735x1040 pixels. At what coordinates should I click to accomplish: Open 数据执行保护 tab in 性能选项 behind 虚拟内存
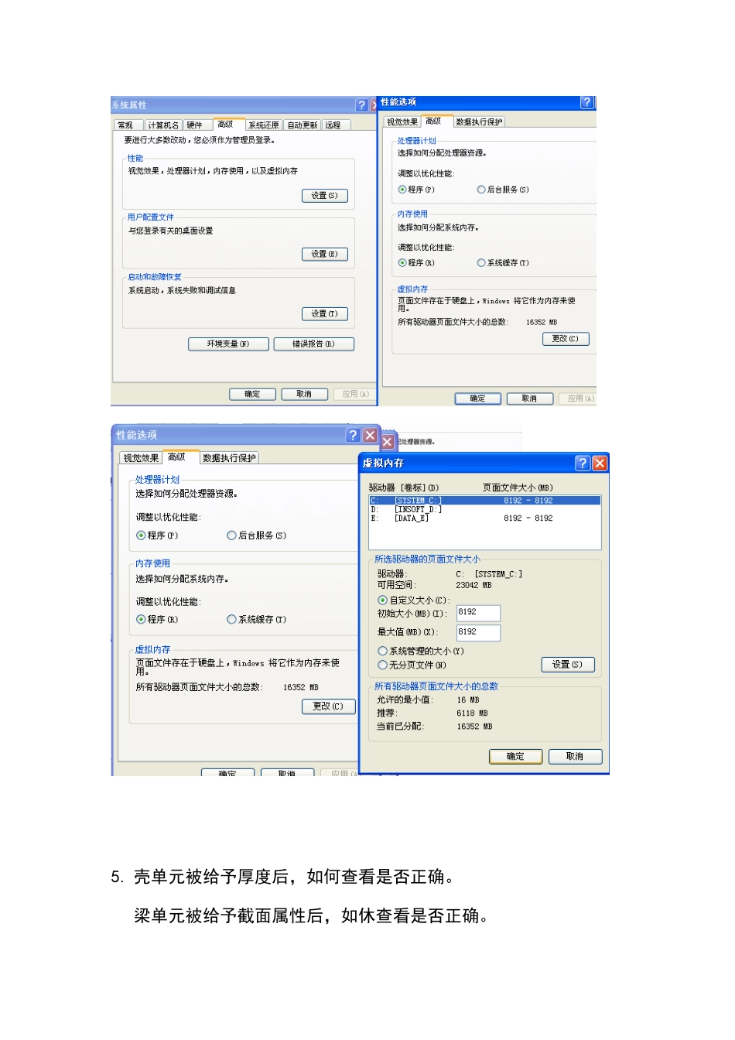coord(229,458)
